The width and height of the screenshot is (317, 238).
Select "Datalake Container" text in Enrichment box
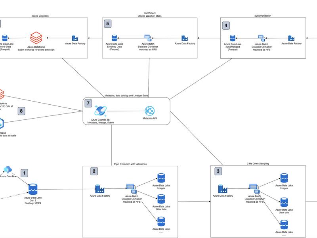[x=148, y=46]
